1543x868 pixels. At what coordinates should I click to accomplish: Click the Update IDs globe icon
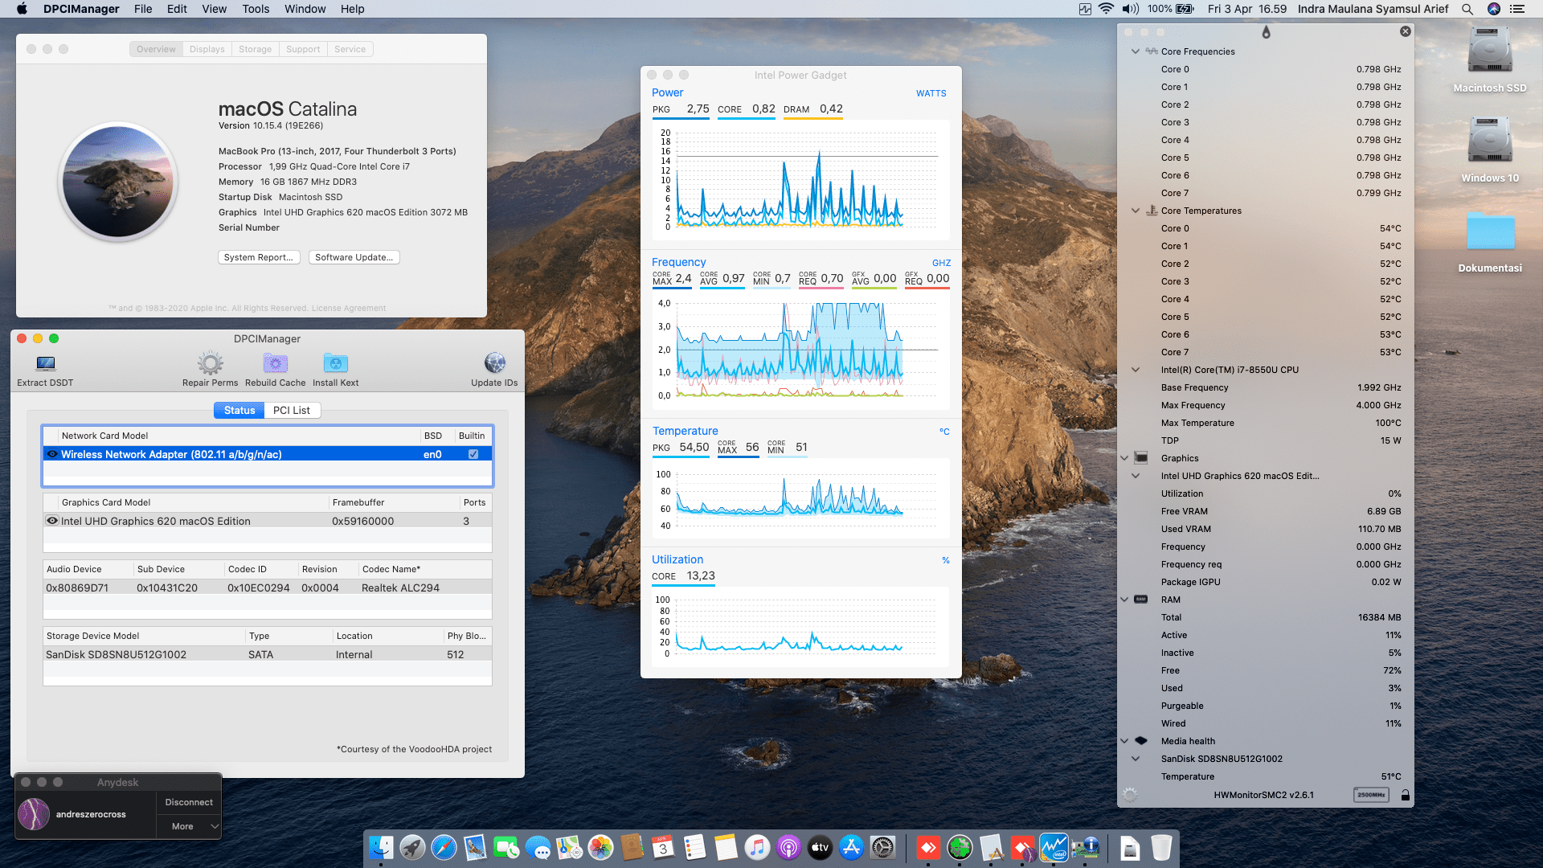pyautogui.click(x=494, y=364)
